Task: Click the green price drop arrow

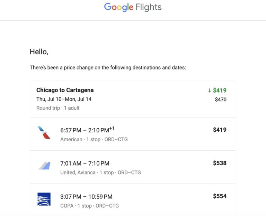Action: [210, 91]
